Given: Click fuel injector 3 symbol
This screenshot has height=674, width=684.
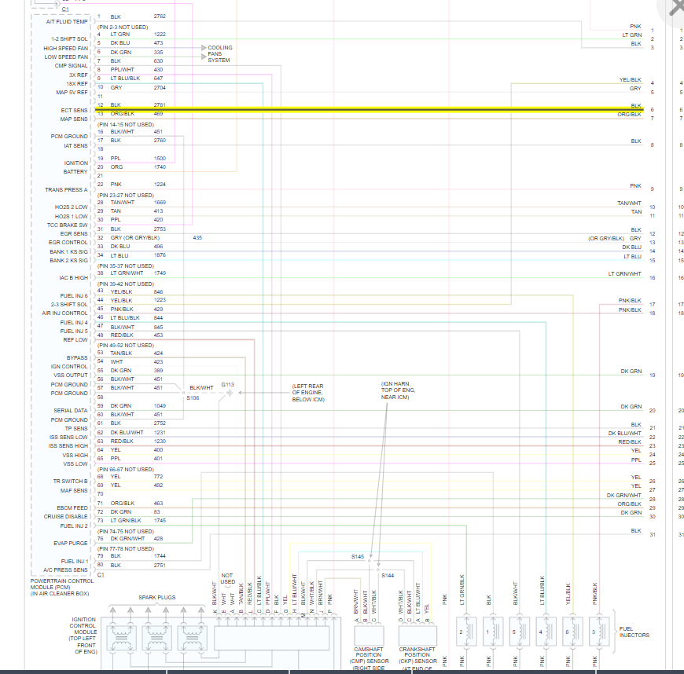Looking at the screenshot, I should click(599, 632).
